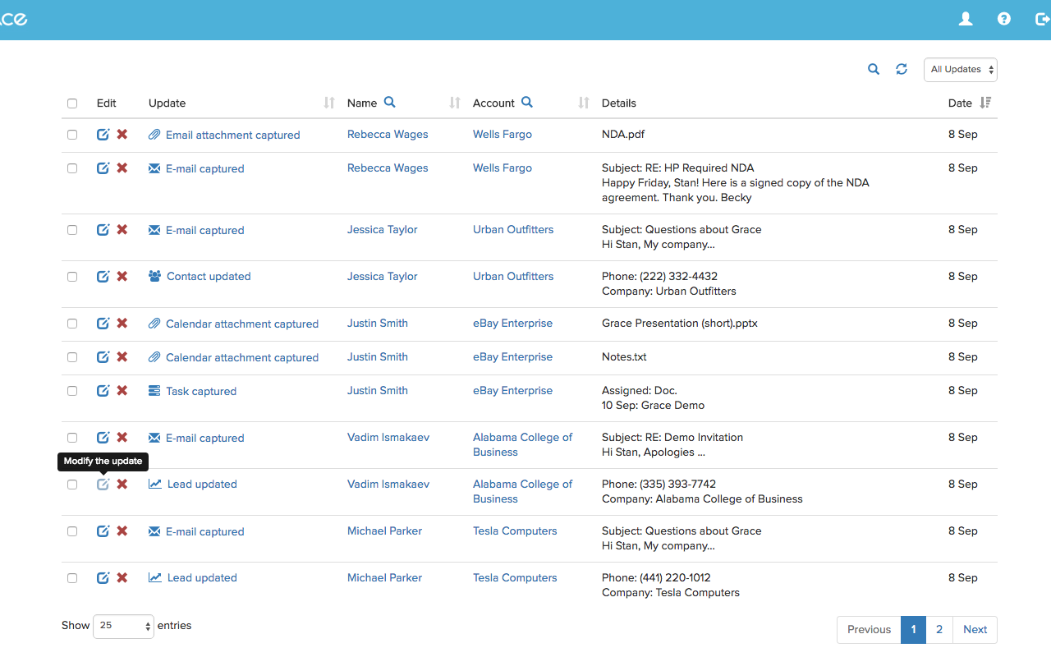The width and height of the screenshot is (1051, 657).
Task: Delete the Task captured update for Justin Smith
Action: pyautogui.click(x=122, y=390)
